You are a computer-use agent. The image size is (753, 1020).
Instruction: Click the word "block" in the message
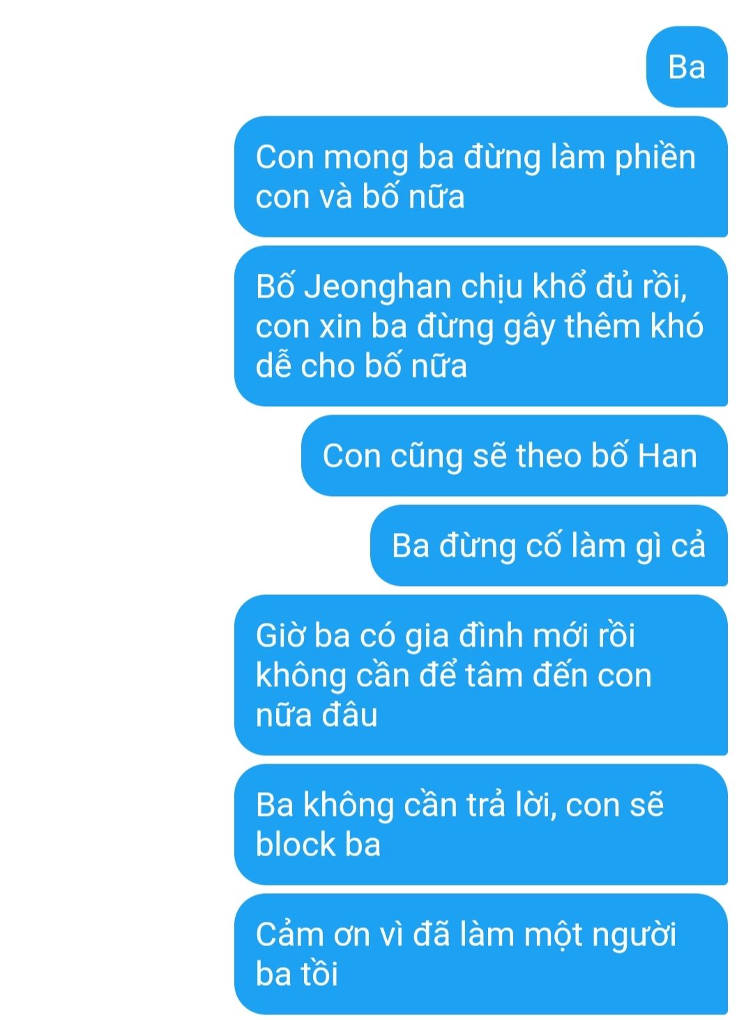click(296, 844)
